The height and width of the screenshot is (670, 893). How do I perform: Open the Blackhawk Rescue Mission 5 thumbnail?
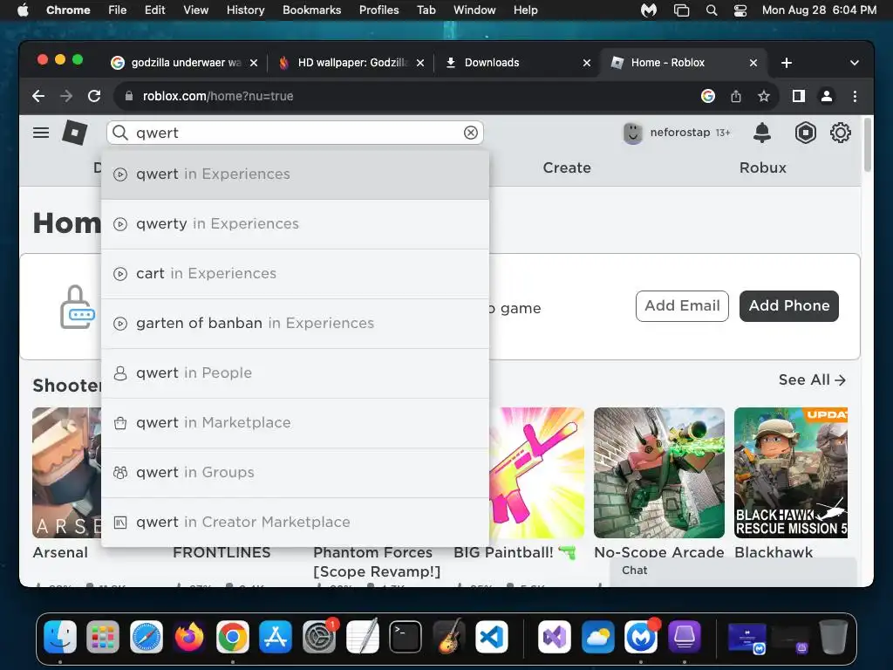point(790,472)
